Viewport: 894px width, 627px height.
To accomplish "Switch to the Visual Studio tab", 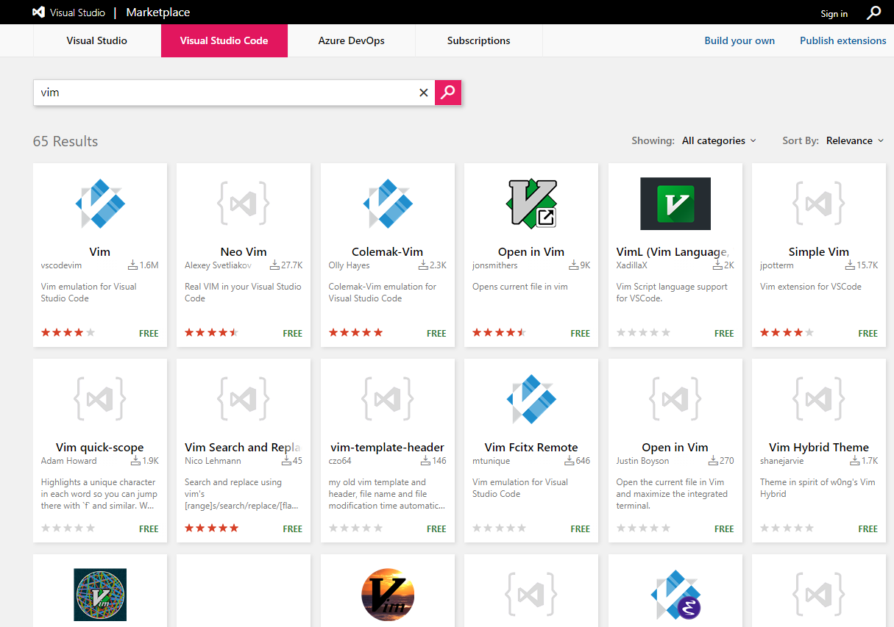I will coord(97,40).
